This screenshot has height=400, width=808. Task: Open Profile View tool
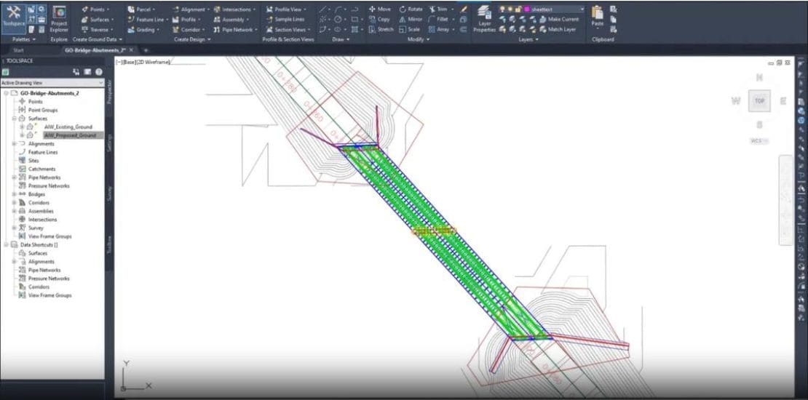pyautogui.click(x=286, y=9)
